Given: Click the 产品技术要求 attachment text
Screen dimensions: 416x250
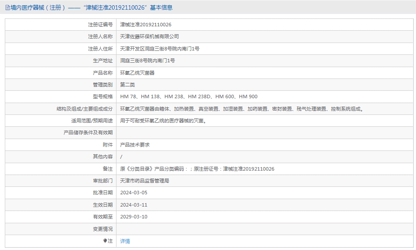Looking at the screenshot, I should [x=134, y=145].
